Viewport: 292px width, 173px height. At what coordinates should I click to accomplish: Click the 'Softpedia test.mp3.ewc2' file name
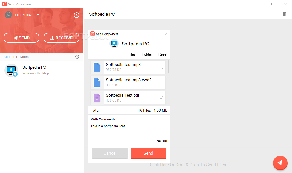coord(129,80)
